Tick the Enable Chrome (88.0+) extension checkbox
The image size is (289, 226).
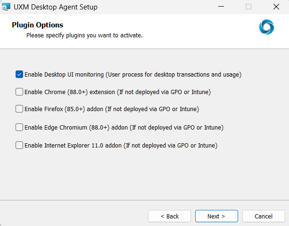click(19, 92)
